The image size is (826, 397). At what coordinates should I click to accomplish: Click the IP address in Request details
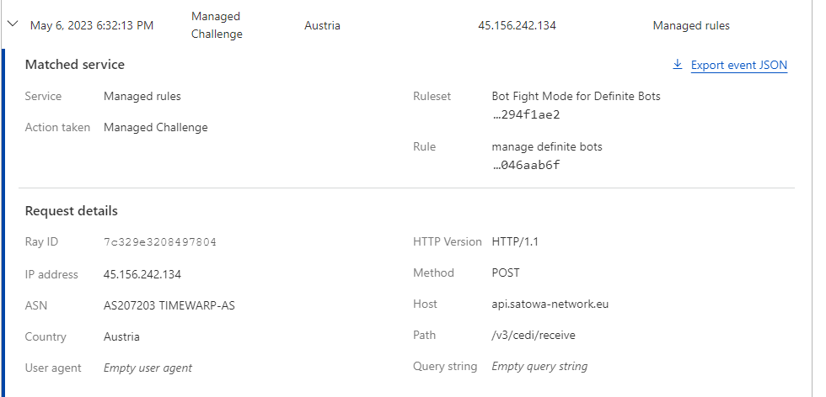click(142, 274)
